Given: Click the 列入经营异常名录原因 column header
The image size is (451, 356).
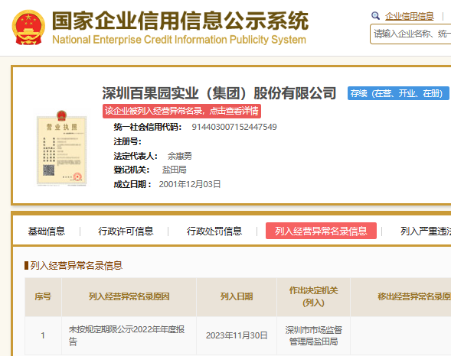Looking at the screenshot, I should 129,296.
